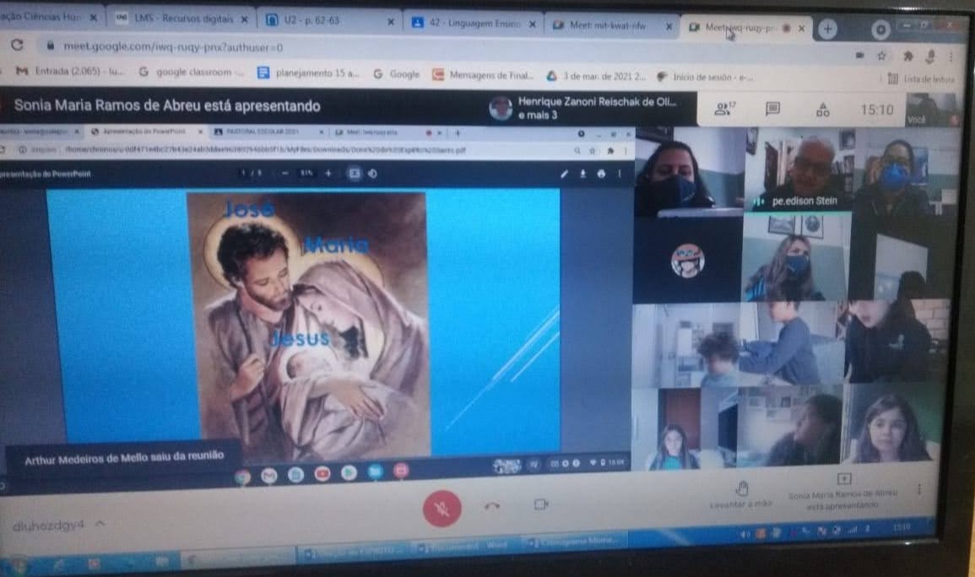Click the 15:10 meeting clock
Screen dimensions: 975x577
[x=876, y=110]
